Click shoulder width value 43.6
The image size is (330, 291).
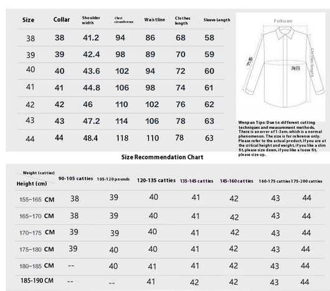click(92, 71)
